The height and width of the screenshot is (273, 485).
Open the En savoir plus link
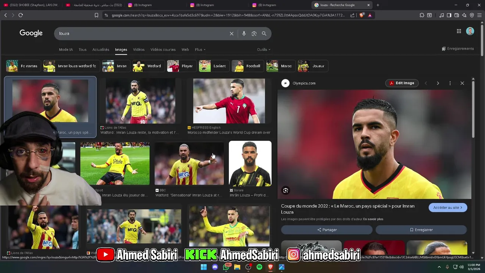pyautogui.click(x=373, y=219)
